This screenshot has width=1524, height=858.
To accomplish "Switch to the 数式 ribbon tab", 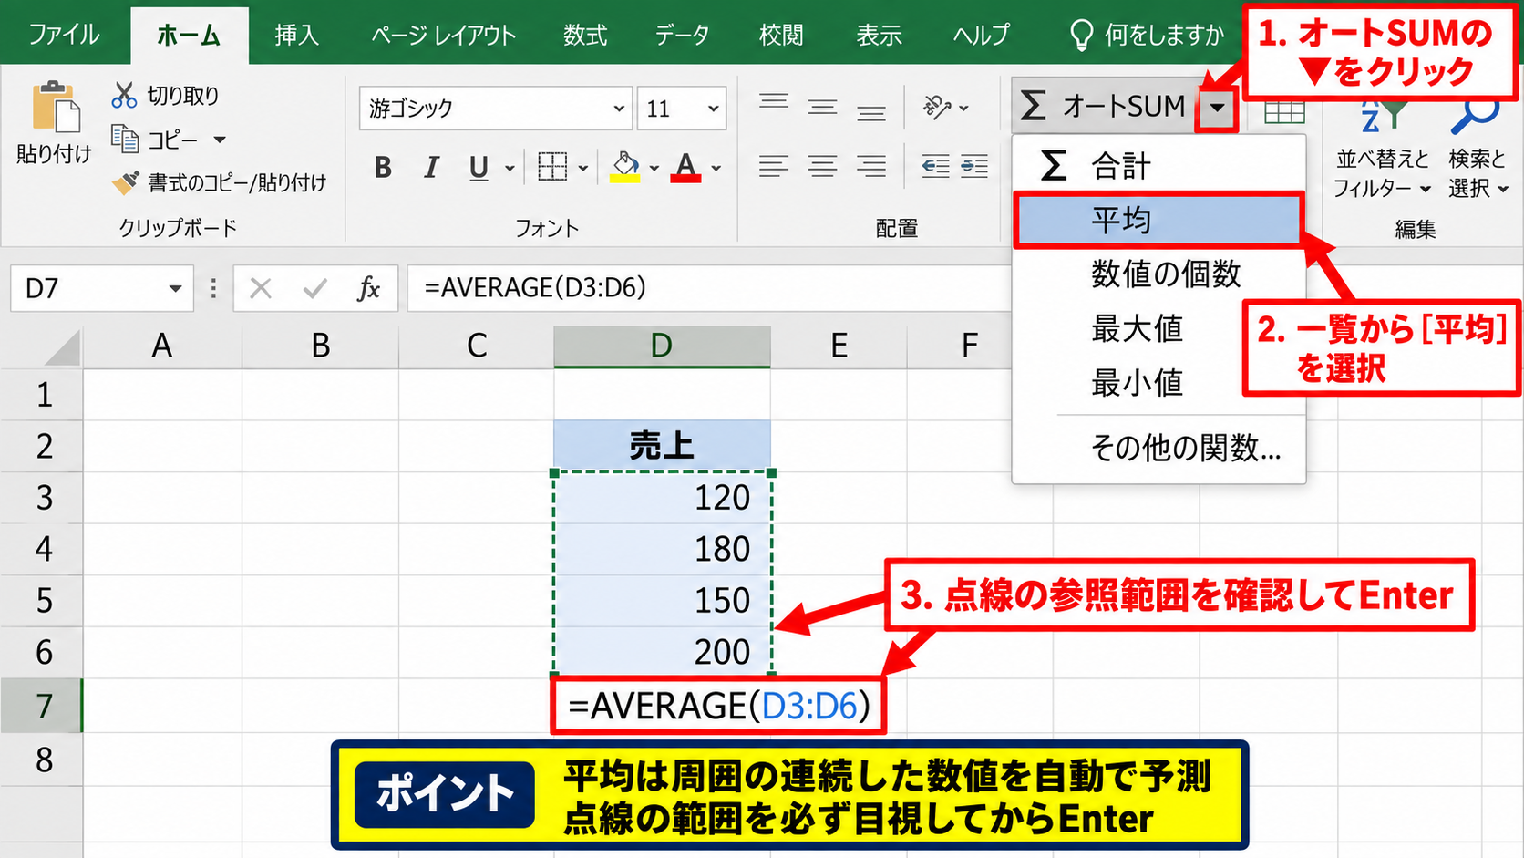I will (584, 36).
